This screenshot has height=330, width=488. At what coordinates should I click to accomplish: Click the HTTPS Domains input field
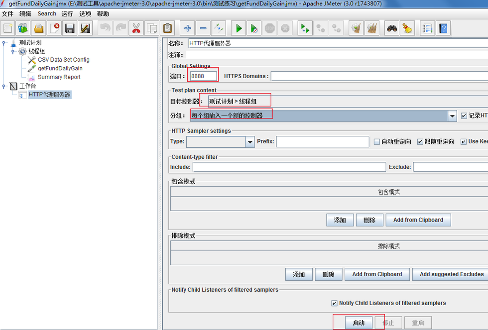click(x=379, y=76)
